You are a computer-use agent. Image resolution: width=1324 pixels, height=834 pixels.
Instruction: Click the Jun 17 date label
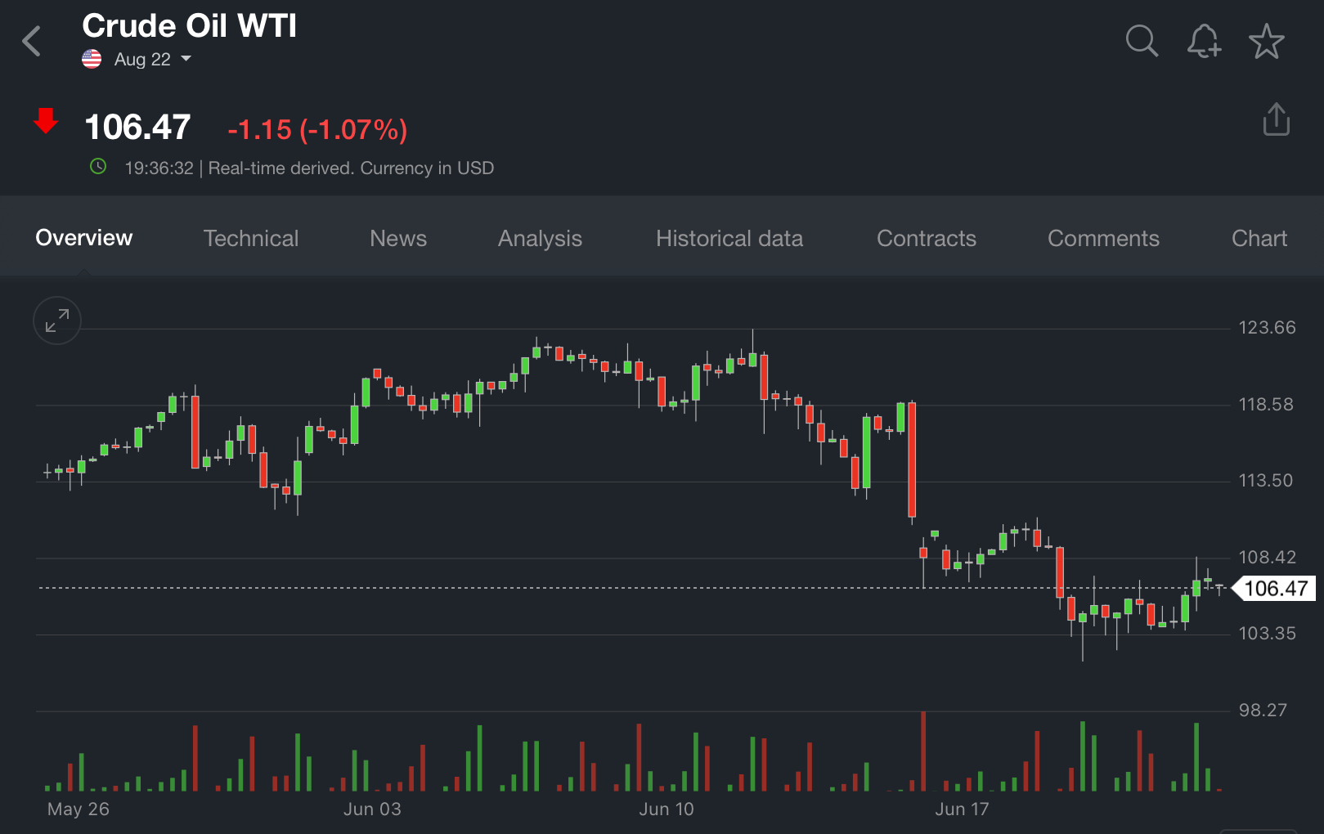tap(963, 809)
